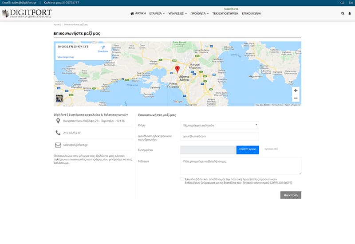355x244 pixels.
Task: Click phone number 210 5725717 in contact details
Action: coord(72,133)
